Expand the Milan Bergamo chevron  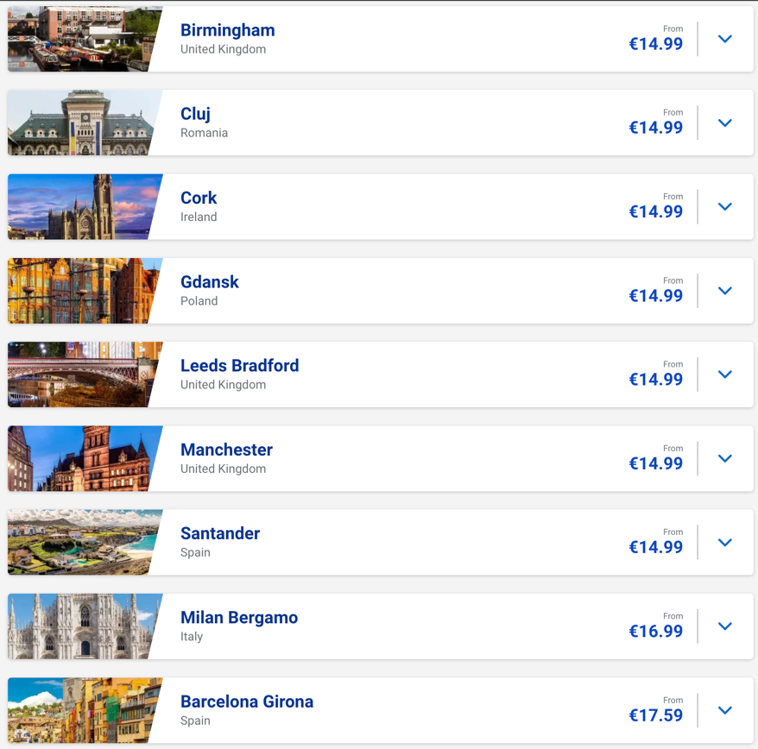click(x=725, y=626)
